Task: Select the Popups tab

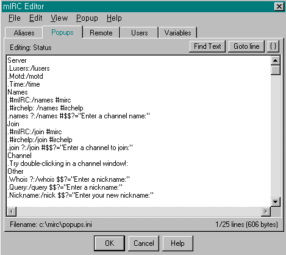Action: click(x=62, y=32)
